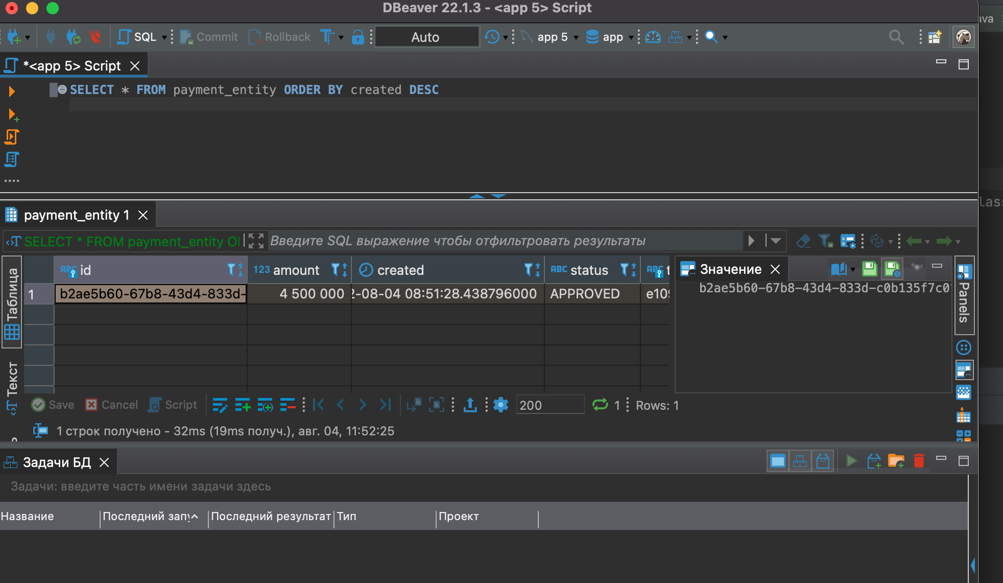Open the export data icon

[470, 405]
